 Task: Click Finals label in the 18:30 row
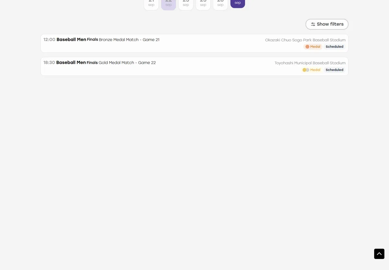point(92,63)
